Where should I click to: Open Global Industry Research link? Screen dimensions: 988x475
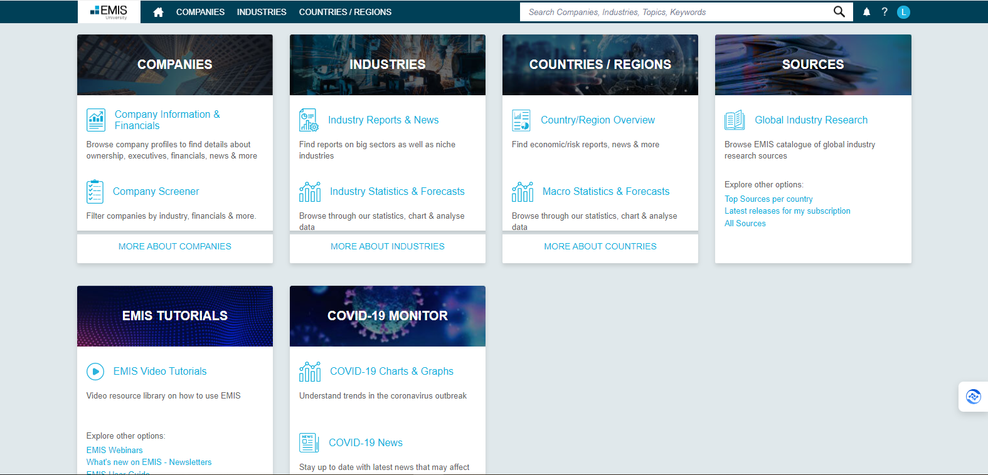coord(811,120)
